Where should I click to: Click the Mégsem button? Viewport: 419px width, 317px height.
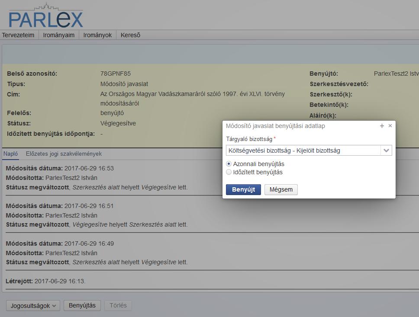[281, 189]
